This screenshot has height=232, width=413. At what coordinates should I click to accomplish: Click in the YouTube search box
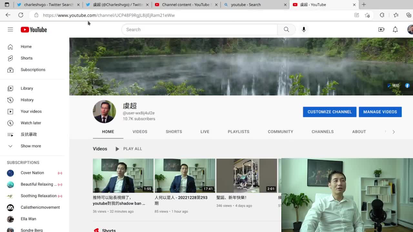199,29
